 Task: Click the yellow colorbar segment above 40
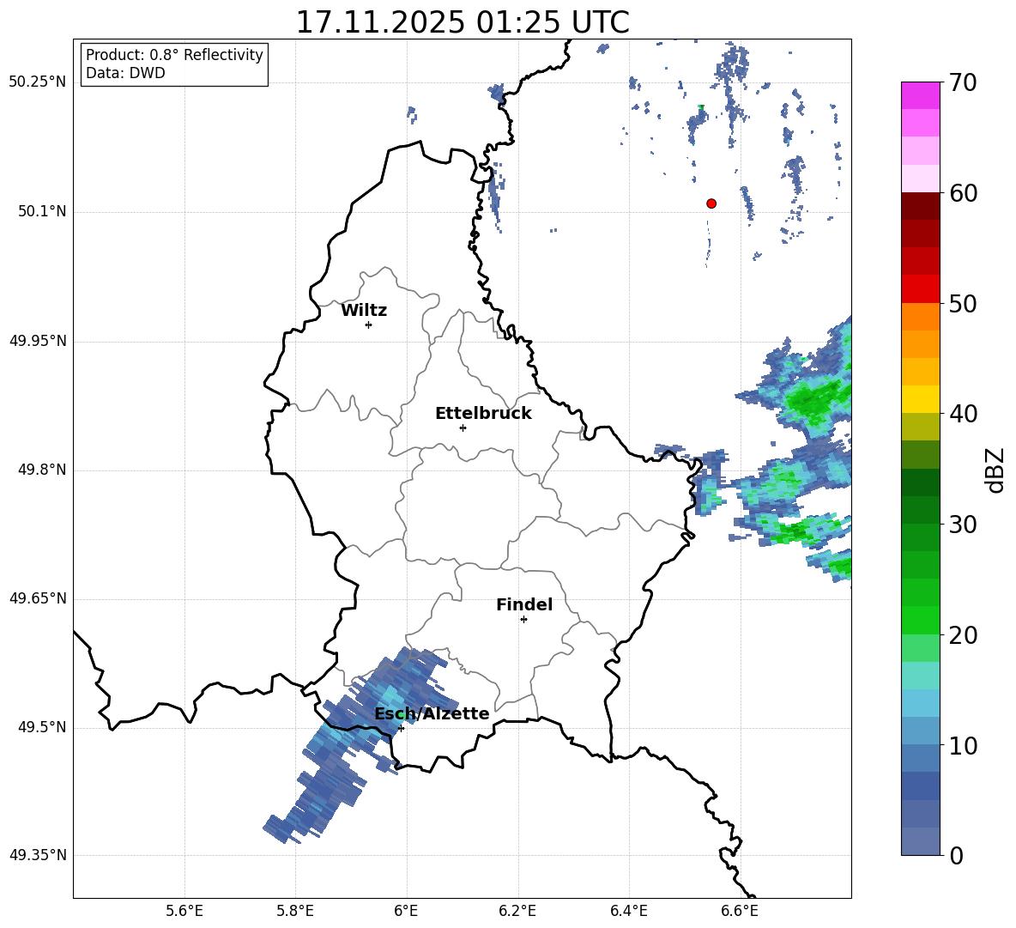click(920, 399)
